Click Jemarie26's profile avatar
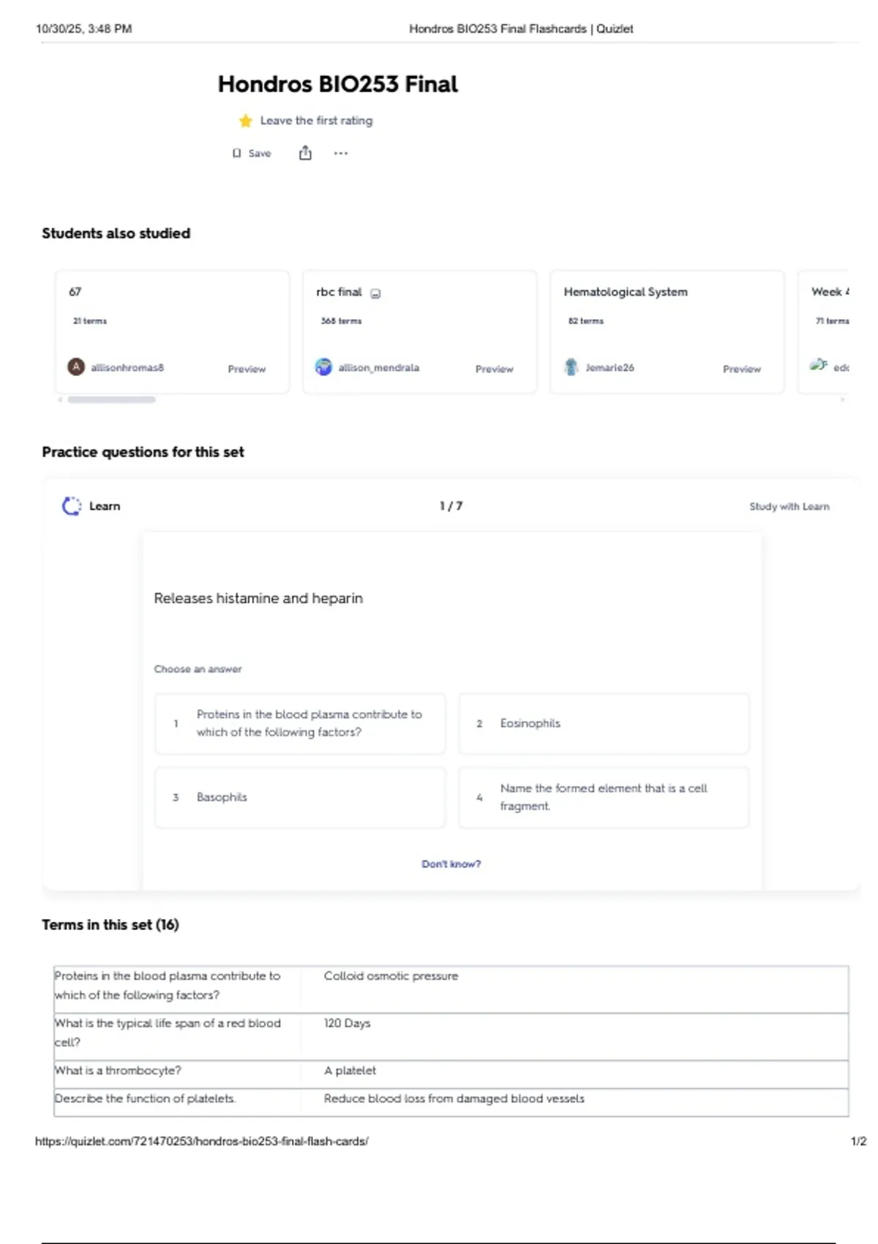878x1244 pixels. [x=571, y=367]
